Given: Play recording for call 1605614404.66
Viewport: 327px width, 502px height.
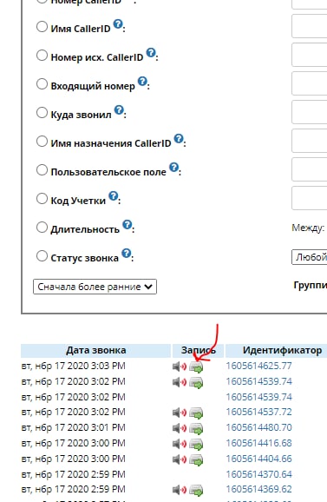Looking at the screenshot, I should [x=180, y=459].
